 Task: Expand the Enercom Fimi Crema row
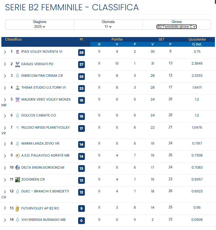point(5,76)
